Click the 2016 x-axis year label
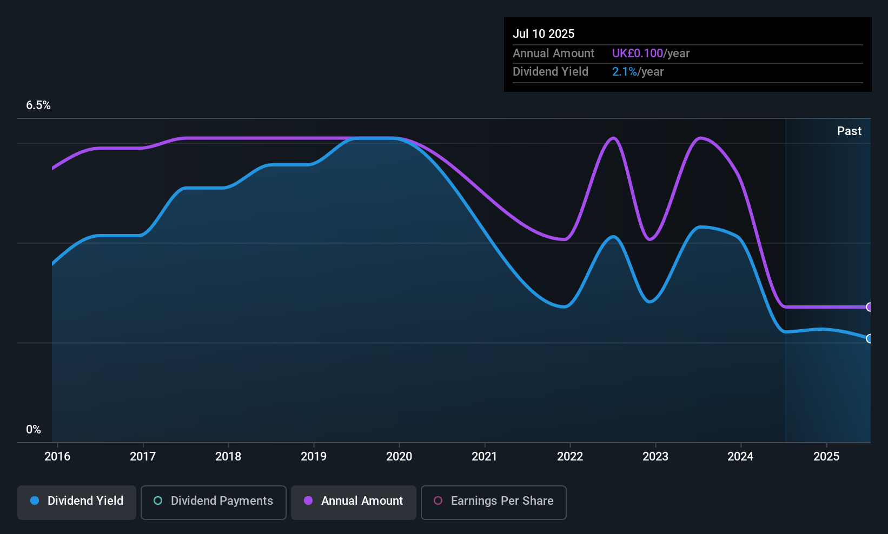The image size is (888, 534). (x=57, y=456)
